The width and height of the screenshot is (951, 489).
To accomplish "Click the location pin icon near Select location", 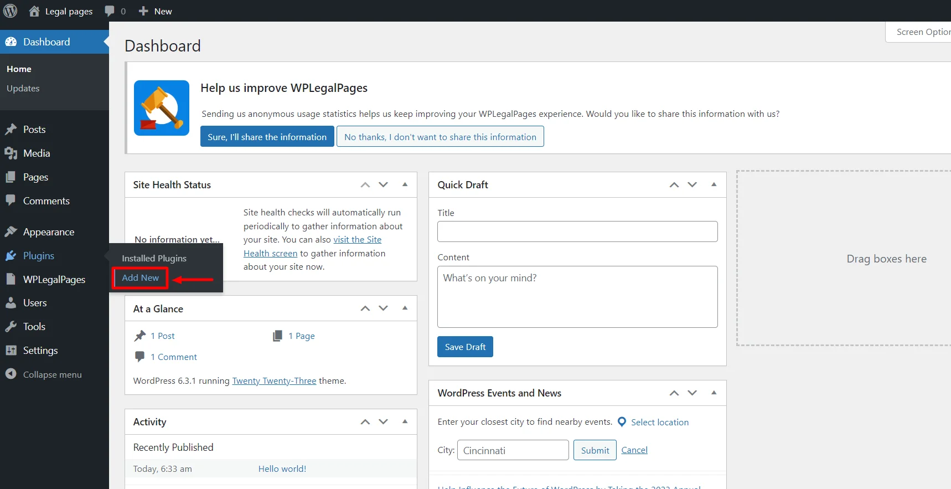I will 622,422.
